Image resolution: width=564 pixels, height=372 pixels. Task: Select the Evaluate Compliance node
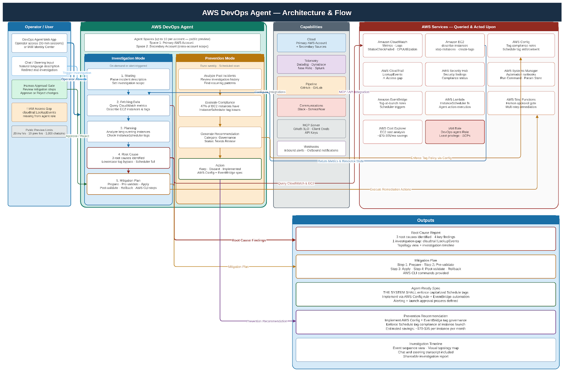click(x=220, y=106)
